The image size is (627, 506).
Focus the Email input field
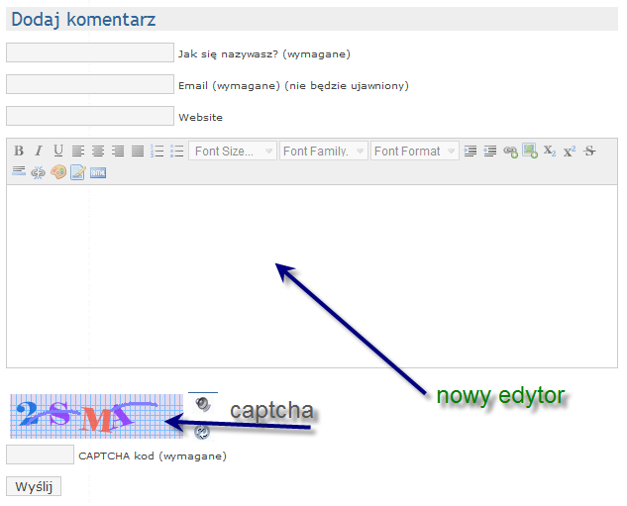click(x=90, y=85)
